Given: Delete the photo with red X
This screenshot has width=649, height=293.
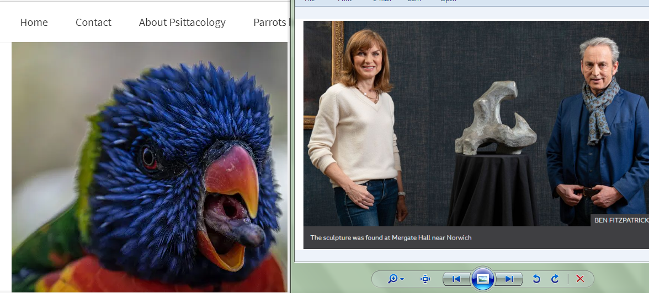Looking at the screenshot, I should pos(581,279).
